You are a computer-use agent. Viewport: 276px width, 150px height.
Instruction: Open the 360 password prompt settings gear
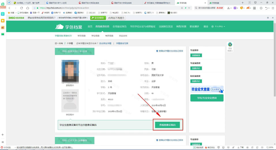click(x=268, y=18)
